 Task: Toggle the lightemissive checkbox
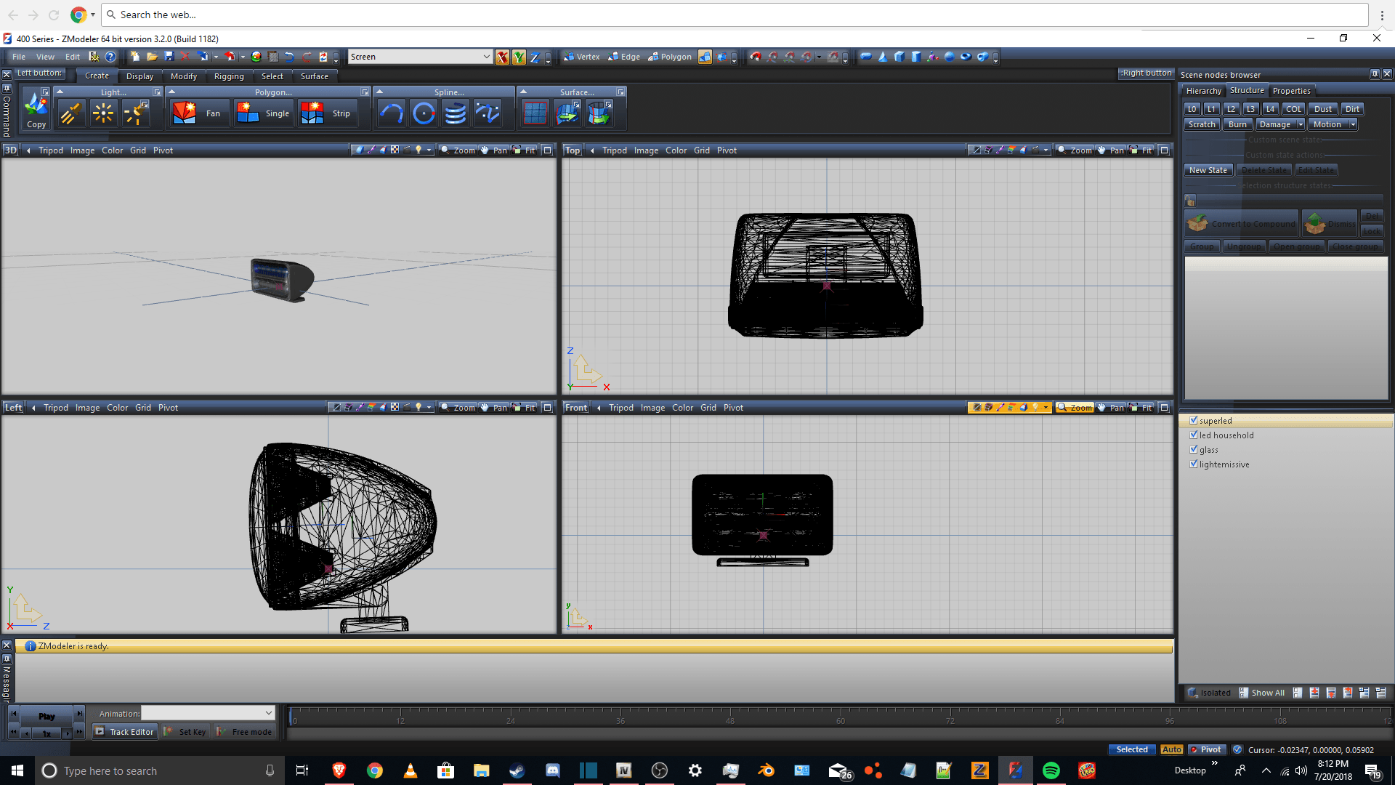1193,464
